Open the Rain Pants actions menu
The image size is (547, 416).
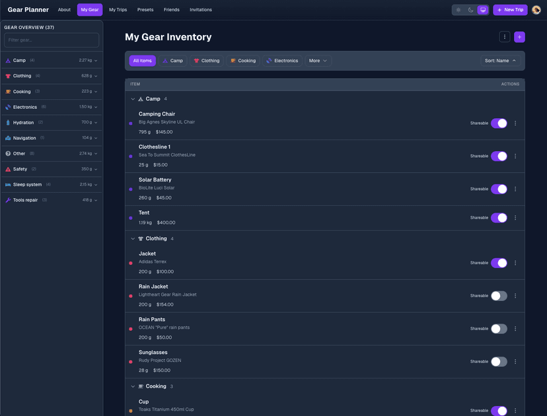click(x=515, y=329)
